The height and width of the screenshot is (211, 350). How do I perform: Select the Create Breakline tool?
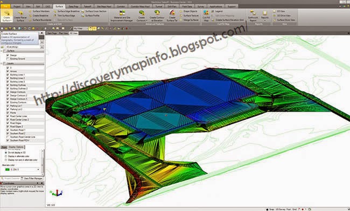click(38, 16)
